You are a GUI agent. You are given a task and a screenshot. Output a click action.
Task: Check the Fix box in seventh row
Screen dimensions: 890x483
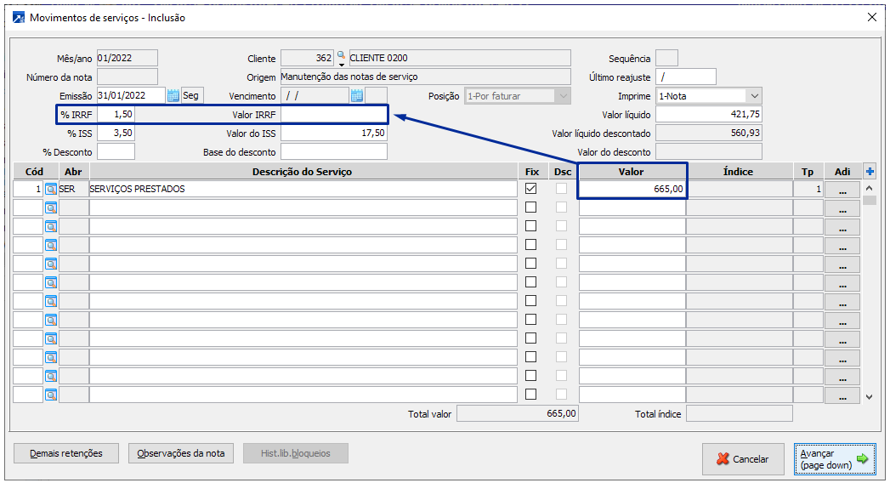530,301
